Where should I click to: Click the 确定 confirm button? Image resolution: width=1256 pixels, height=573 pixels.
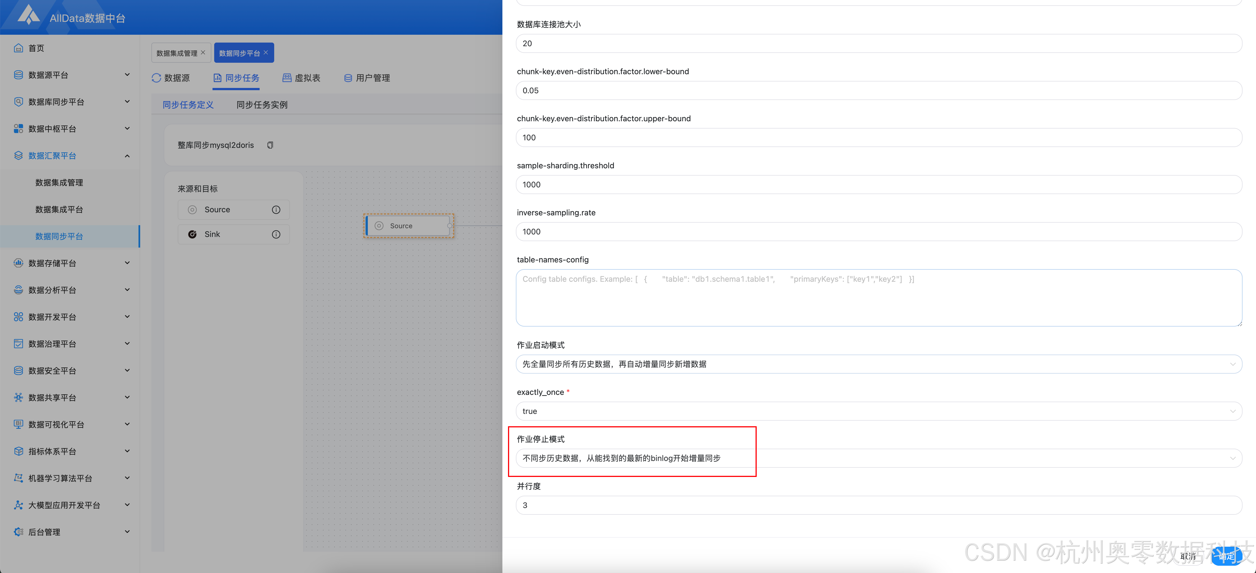click(1226, 556)
